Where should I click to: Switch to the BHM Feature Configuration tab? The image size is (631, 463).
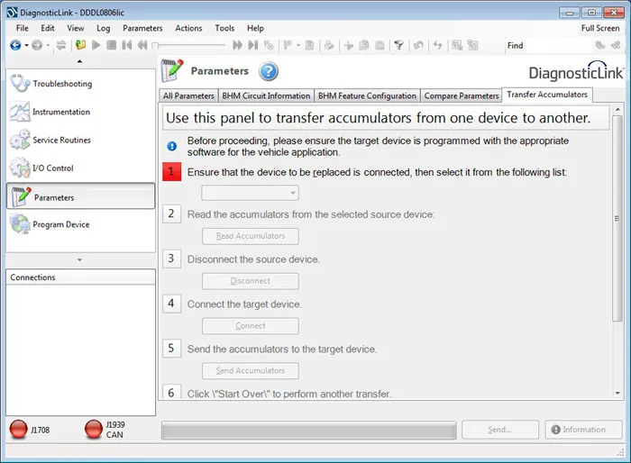click(367, 95)
